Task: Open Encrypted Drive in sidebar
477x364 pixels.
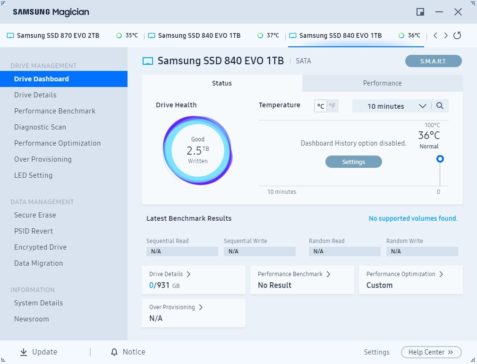Action: point(64,247)
